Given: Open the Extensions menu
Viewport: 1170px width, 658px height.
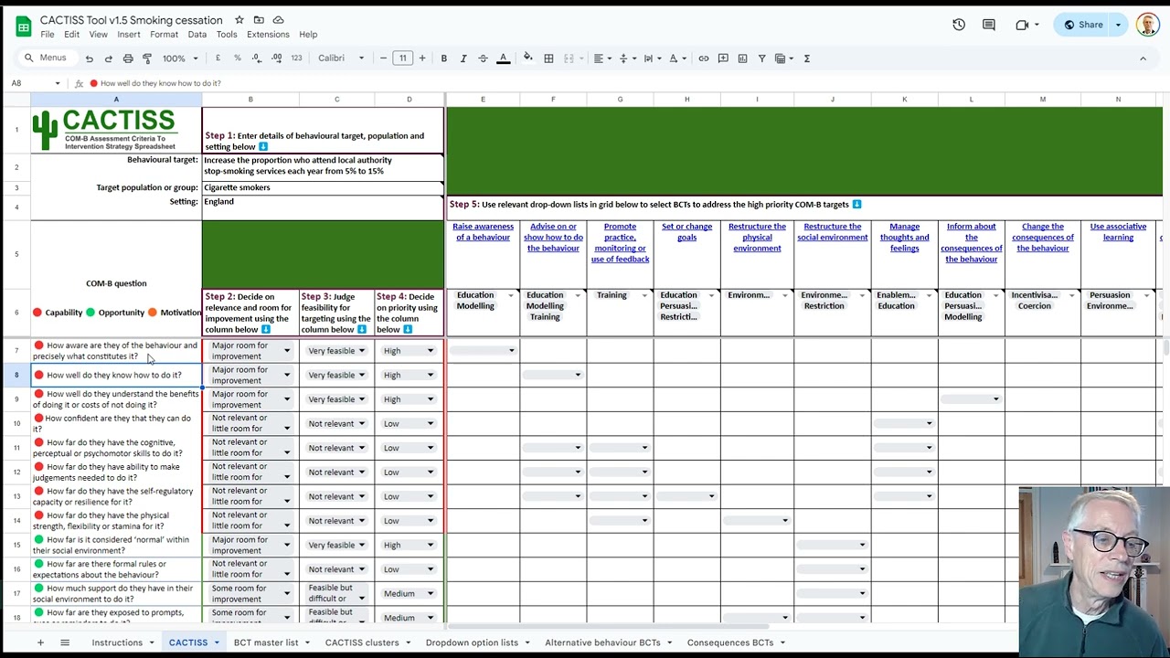Looking at the screenshot, I should [268, 35].
